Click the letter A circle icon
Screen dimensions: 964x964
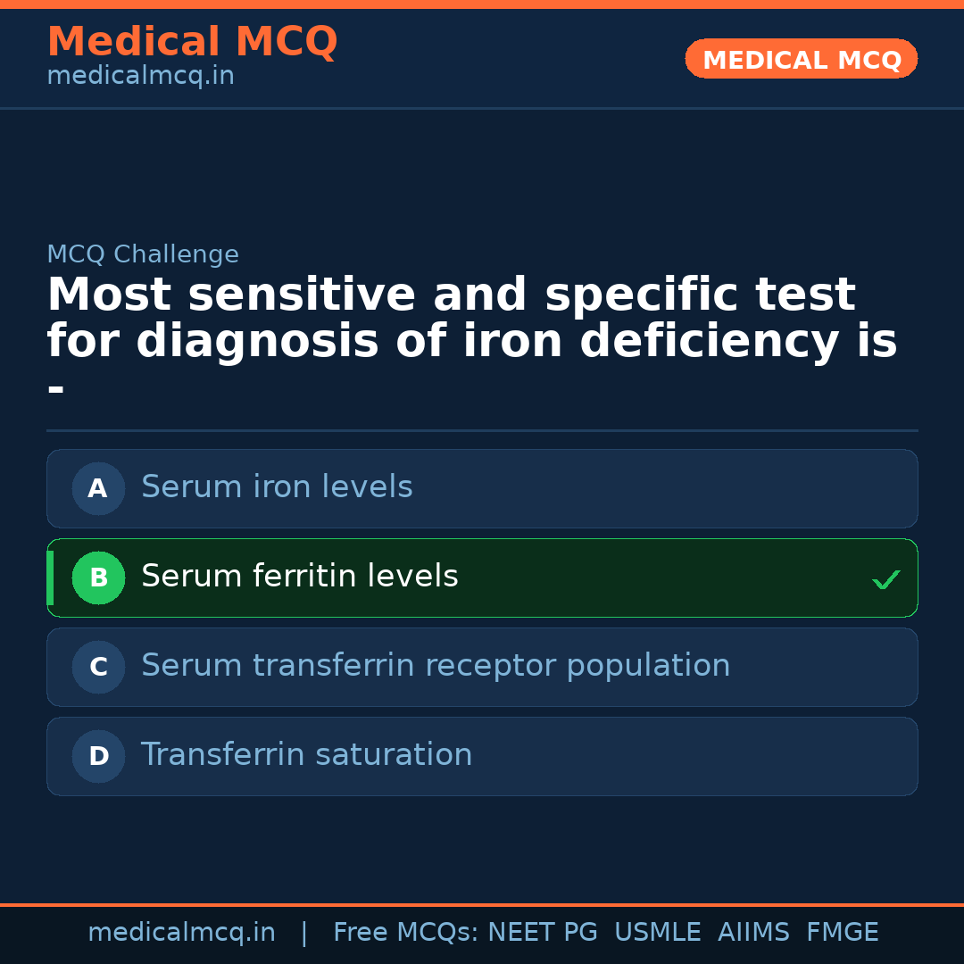coord(98,488)
